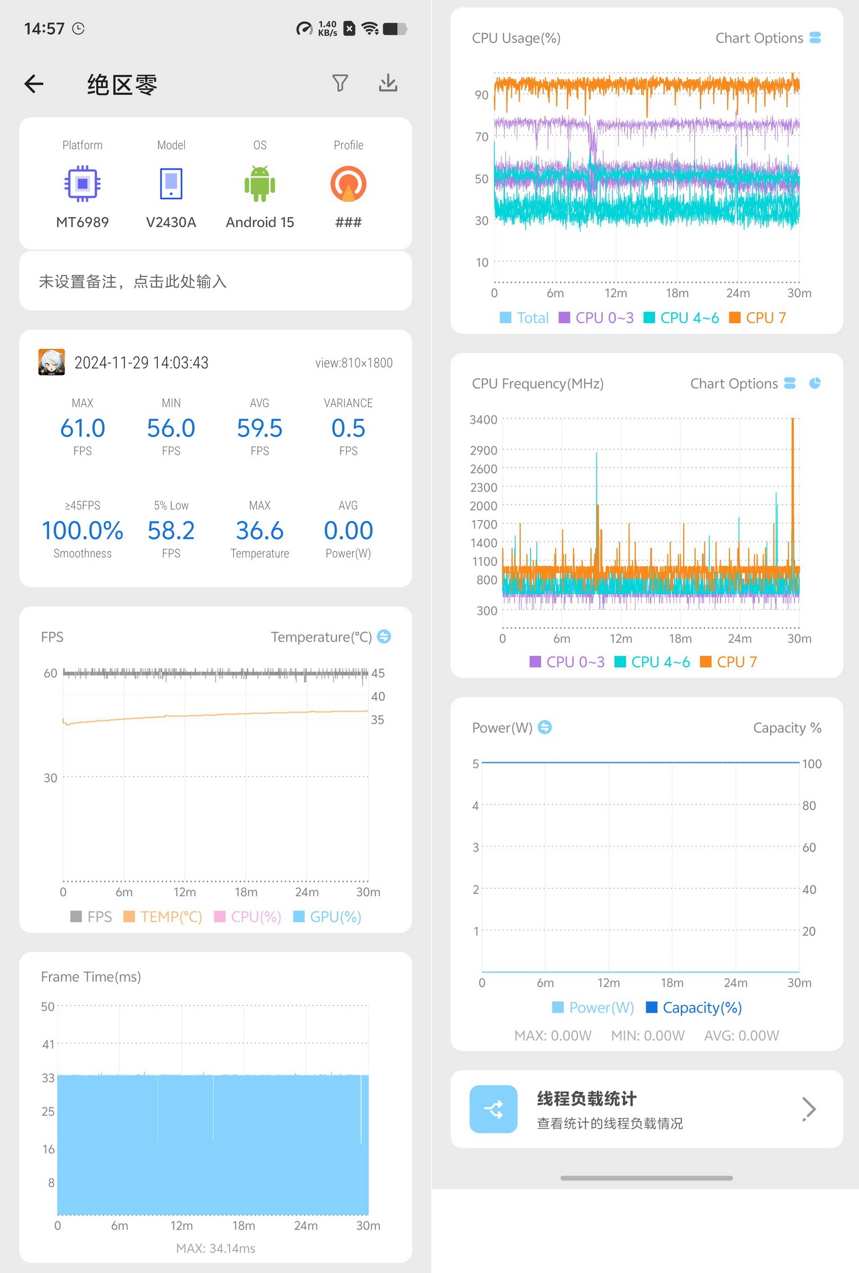
Task: Tap the MIN 56.0 FPS value
Action: point(171,428)
